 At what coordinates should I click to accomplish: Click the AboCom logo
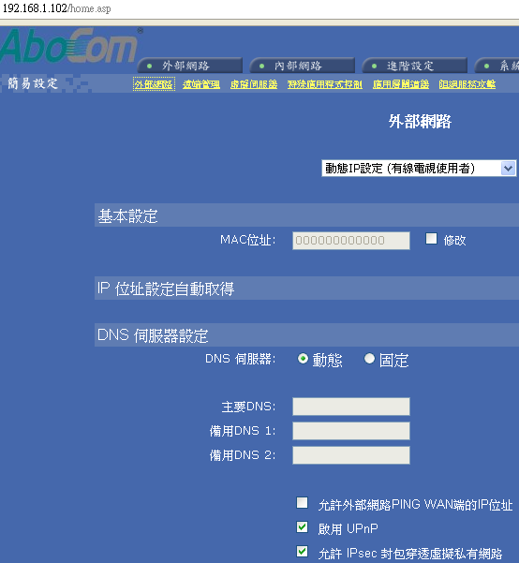(x=69, y=46)
